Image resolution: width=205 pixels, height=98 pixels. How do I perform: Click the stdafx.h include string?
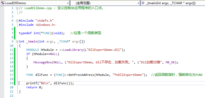coord(45,21)
